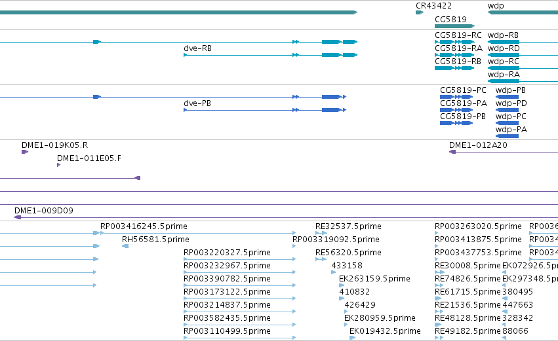This screenshot has width=558, height=341.
Task: Select RE30008.5prime EST label
Action: pos(468,266)
